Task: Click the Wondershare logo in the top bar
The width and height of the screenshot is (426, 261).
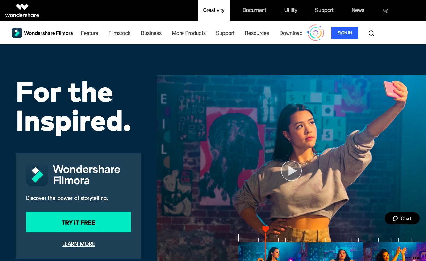Action: click(x=22, y=11)
